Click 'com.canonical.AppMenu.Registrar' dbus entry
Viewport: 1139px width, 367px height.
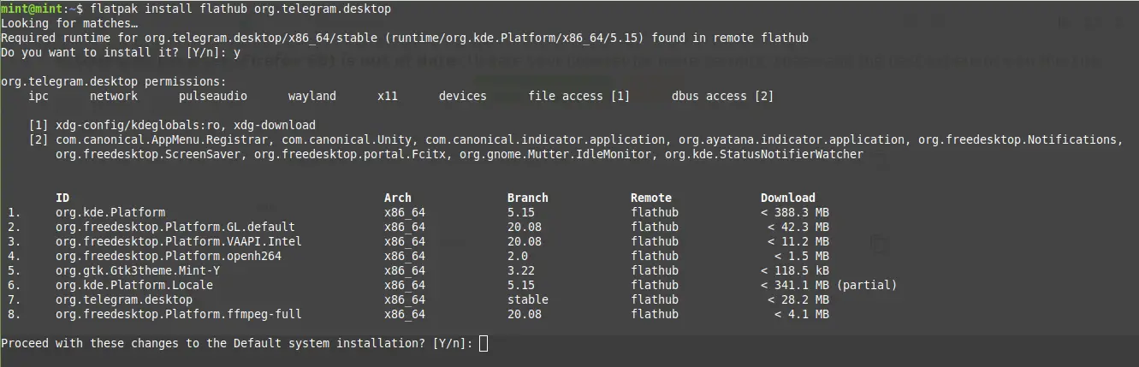point(162,139)
